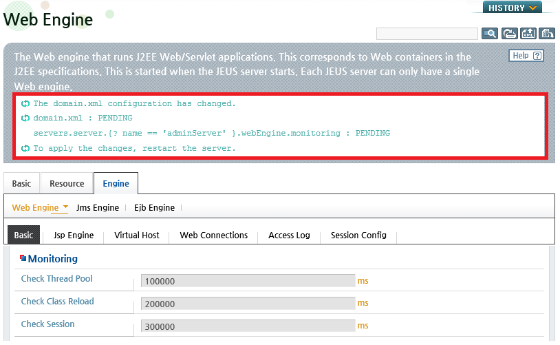Open the Web Connections sub-tab
This screenshot has height=345, width=560.
pos(213,235)
